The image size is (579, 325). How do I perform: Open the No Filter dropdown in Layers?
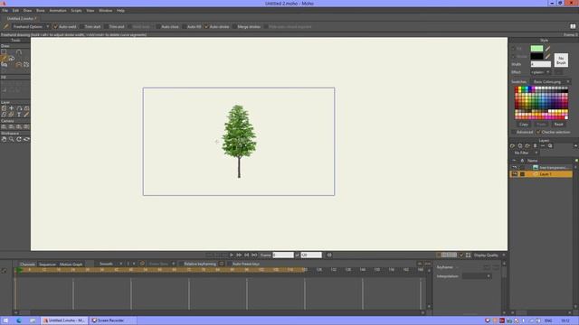pyautogui.click(x=525, y=153)
